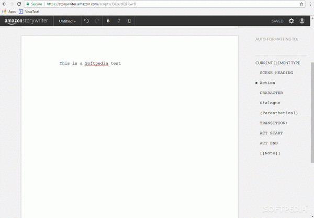Choose the ACT END element type
314x218 pixels.
tap(268, 143)
